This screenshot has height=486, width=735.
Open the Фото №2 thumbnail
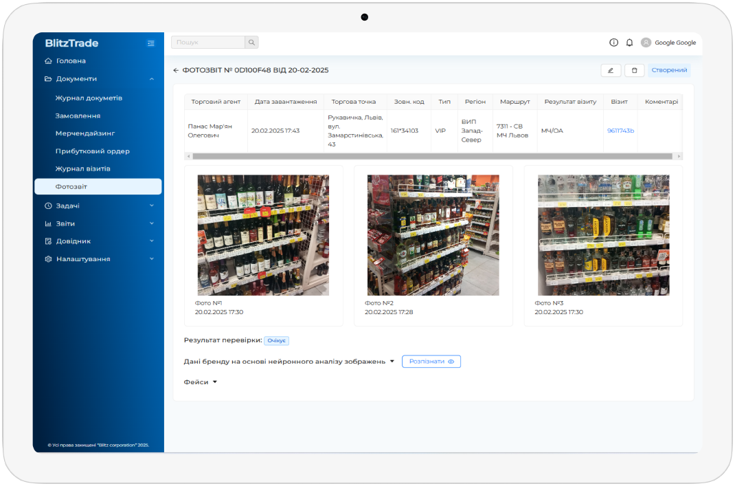coord(433,235)
